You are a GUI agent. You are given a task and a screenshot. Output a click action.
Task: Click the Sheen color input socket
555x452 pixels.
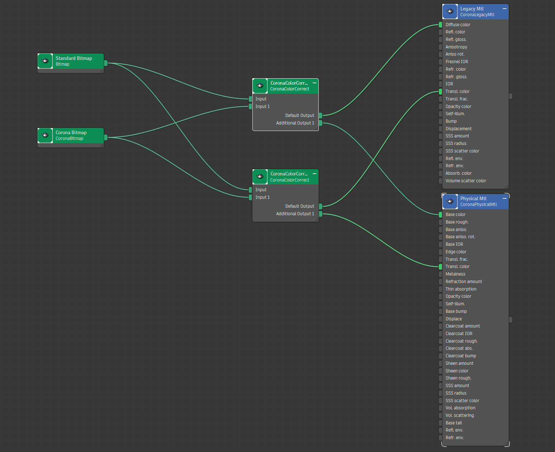441,371
